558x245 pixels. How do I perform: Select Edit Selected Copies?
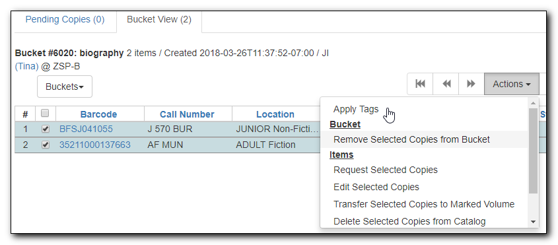point(376,187)
